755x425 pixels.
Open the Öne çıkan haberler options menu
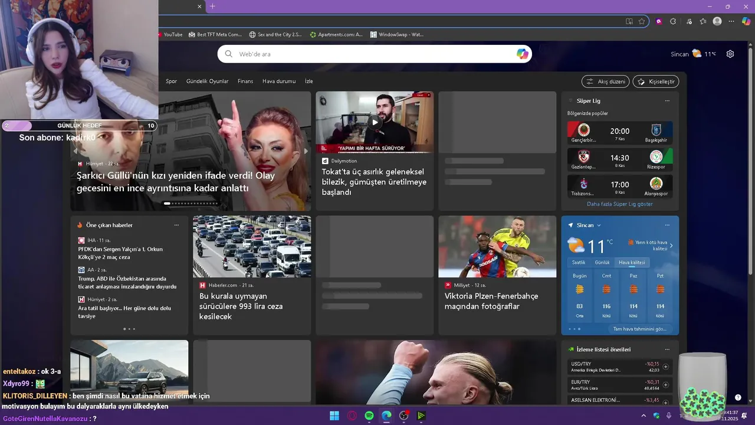coord(176,225)
